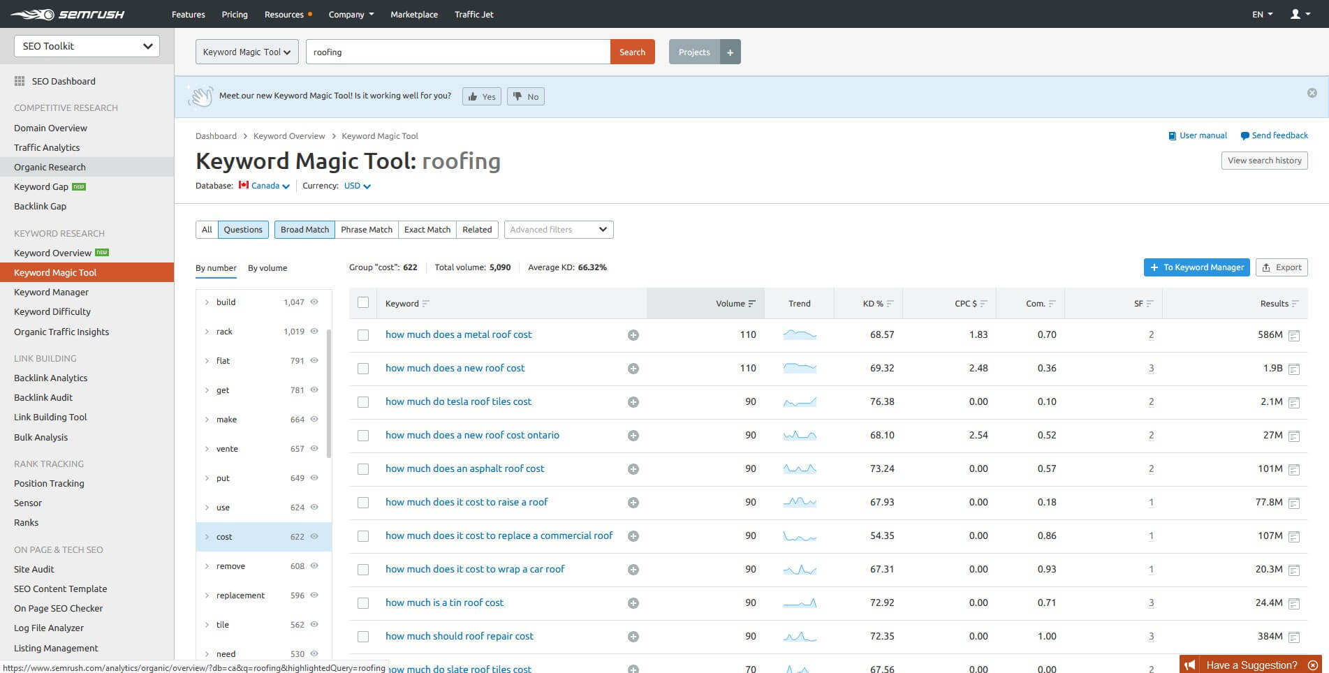Open SERP snapshot icon for 586M results row

[x=1294, y=336]
